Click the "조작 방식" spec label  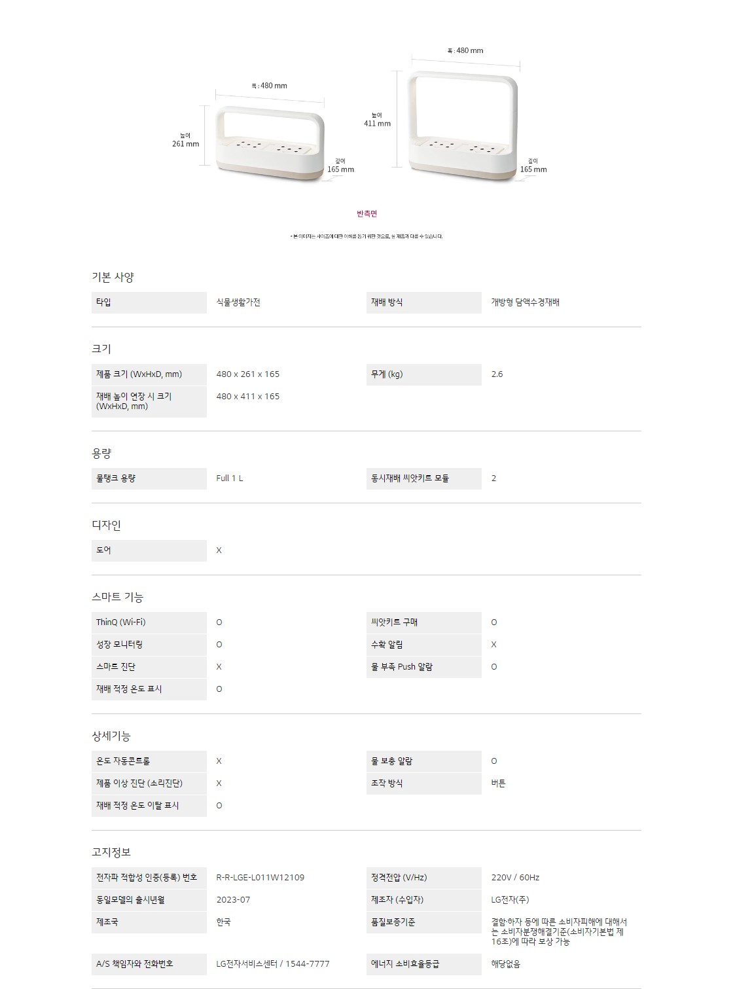click(387, 783)
